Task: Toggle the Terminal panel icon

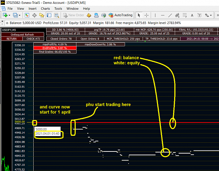Action: (x=49, y=15)
